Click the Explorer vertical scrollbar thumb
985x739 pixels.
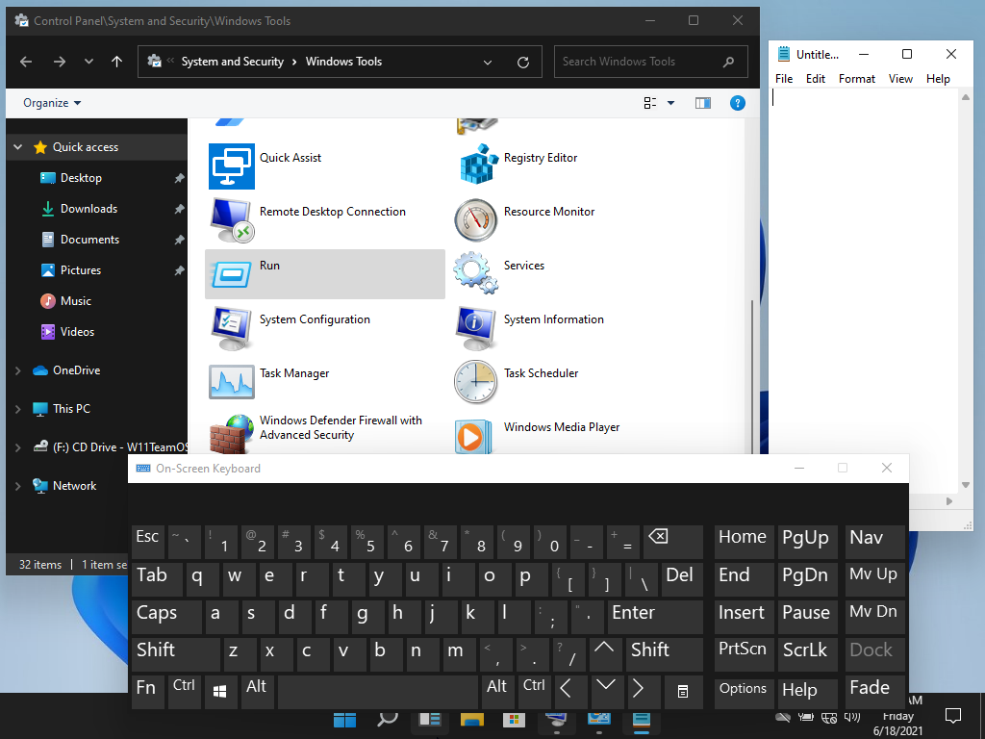pos(751,377)
